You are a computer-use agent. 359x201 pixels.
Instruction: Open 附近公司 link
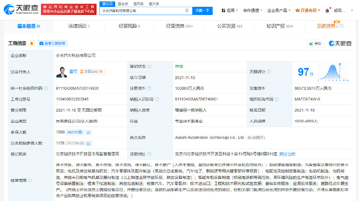(287, 154)
